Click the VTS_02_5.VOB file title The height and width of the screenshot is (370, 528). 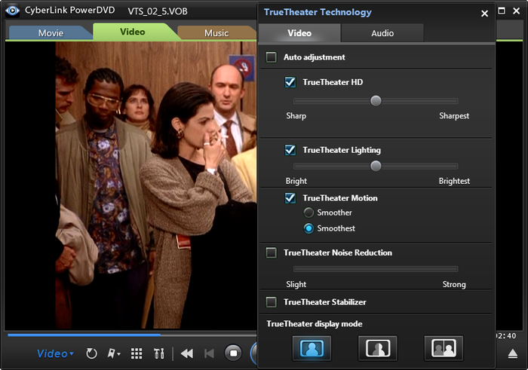[x=158, y=11]
